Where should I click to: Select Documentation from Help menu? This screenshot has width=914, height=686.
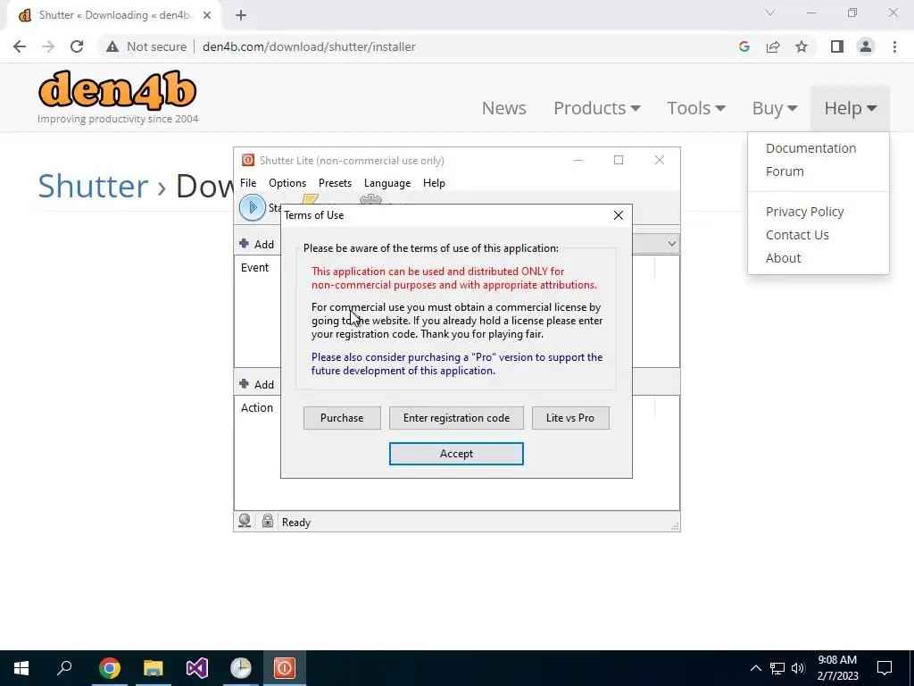810,148
